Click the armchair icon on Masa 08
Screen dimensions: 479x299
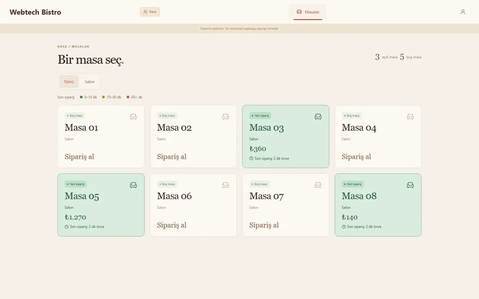410,185
